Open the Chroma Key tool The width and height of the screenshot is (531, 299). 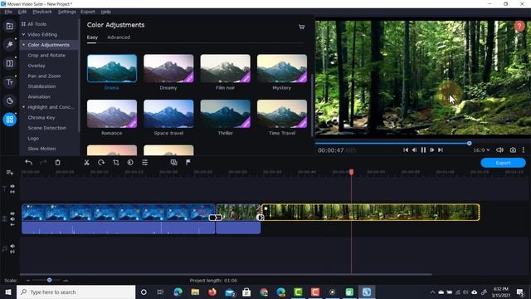(41, 117)
